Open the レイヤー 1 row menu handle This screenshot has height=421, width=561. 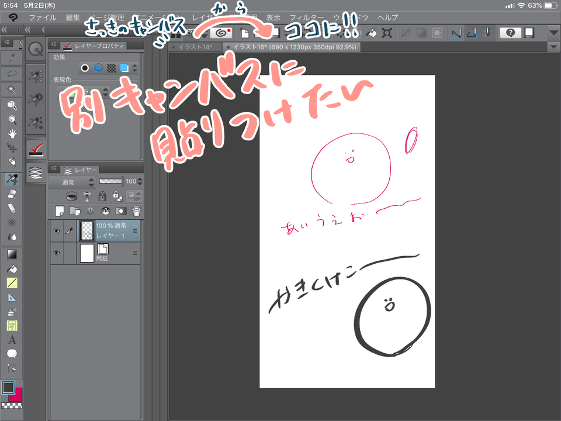pyautogui.click(x=135, y=232)
